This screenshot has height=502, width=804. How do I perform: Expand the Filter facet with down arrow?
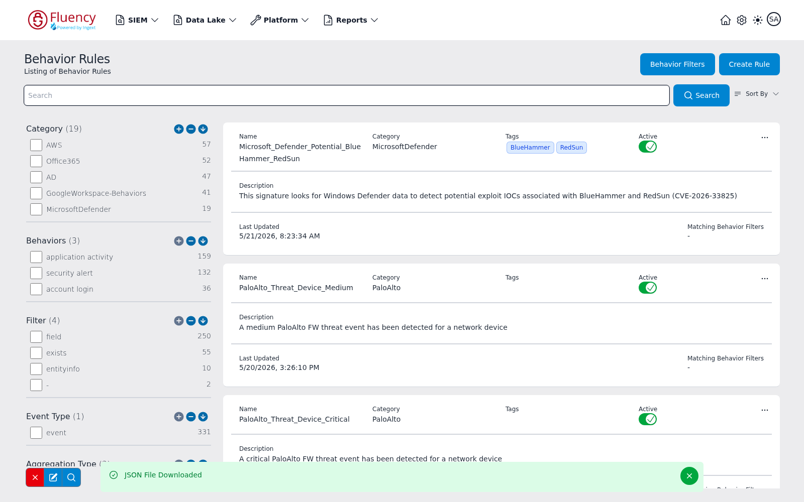pyautogui.click(x=203, y=321)
